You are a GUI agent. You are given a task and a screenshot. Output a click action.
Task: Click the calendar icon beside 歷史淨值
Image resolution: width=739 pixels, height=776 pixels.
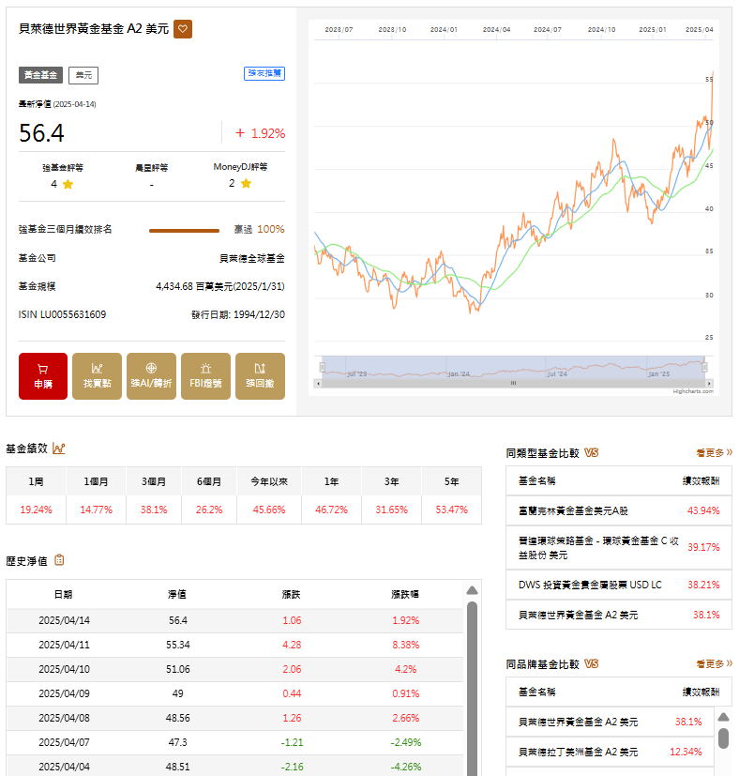pyautogui.click(x=59, y=560)
